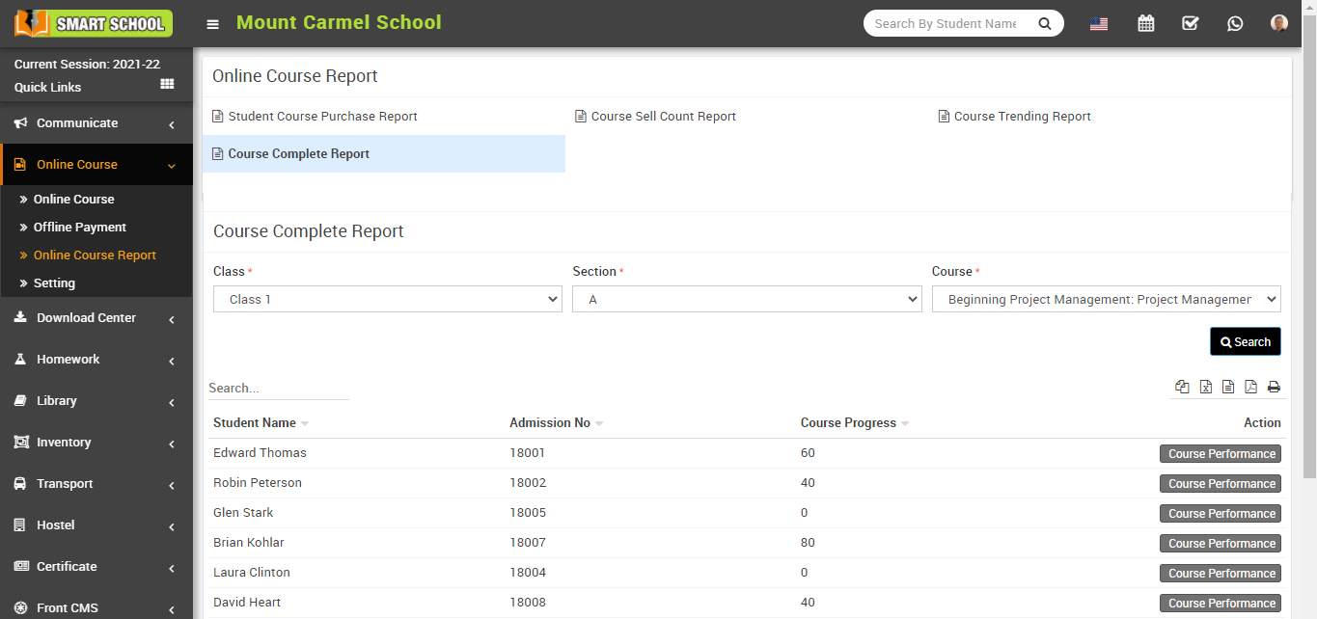Screen dimensions: 1317x619
Task: Click the WhatsApp icon in the top bar
Action: tap(1235, 22)
